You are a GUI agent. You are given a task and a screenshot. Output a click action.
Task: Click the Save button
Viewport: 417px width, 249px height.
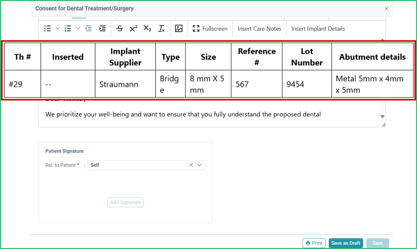click(378, 243)
